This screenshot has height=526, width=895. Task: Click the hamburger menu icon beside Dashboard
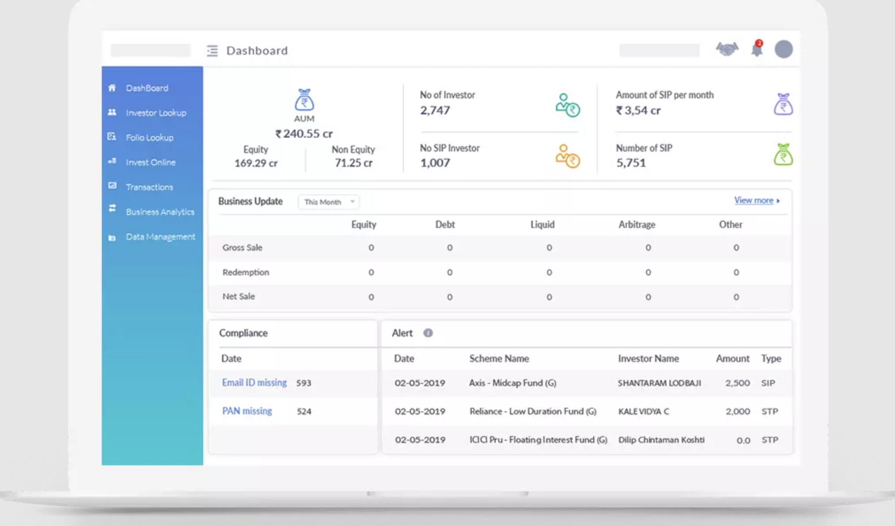click(x=212, y=51)
